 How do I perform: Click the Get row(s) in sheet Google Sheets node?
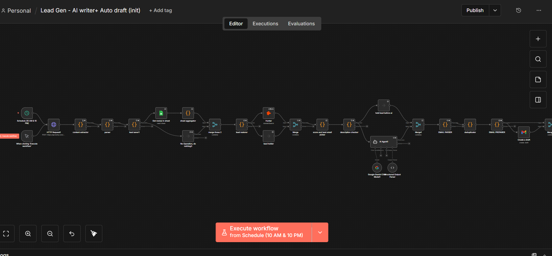click(161, 113)
